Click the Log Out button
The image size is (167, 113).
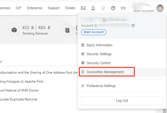coord(122,100)
